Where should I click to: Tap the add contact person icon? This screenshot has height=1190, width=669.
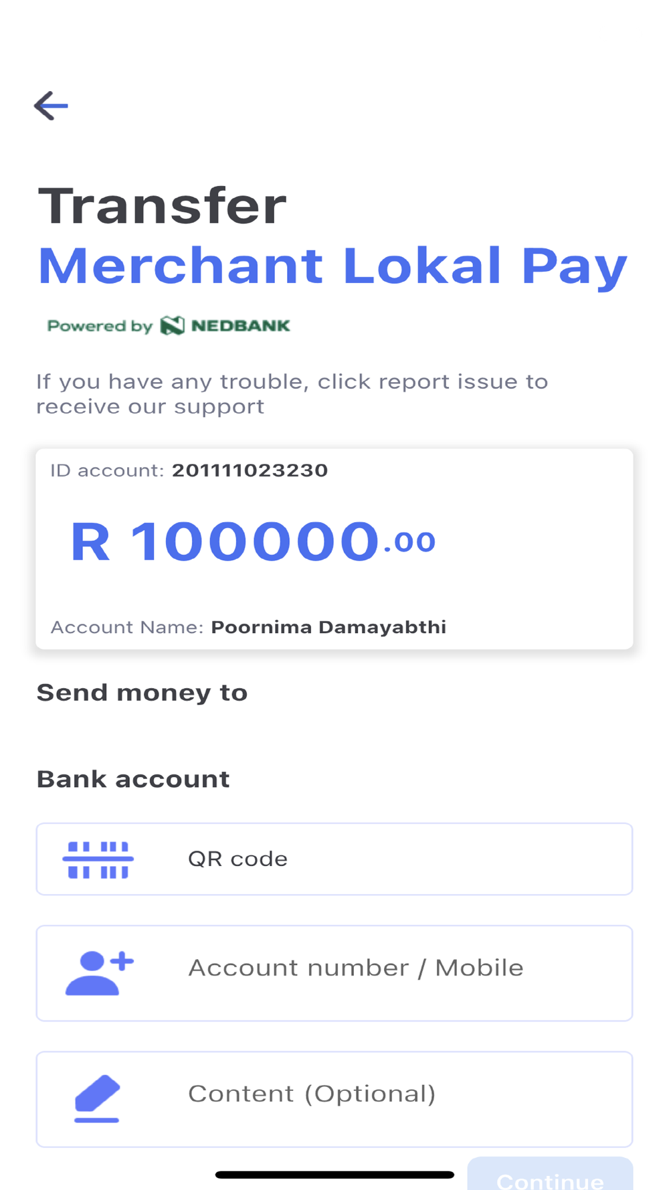99,972
